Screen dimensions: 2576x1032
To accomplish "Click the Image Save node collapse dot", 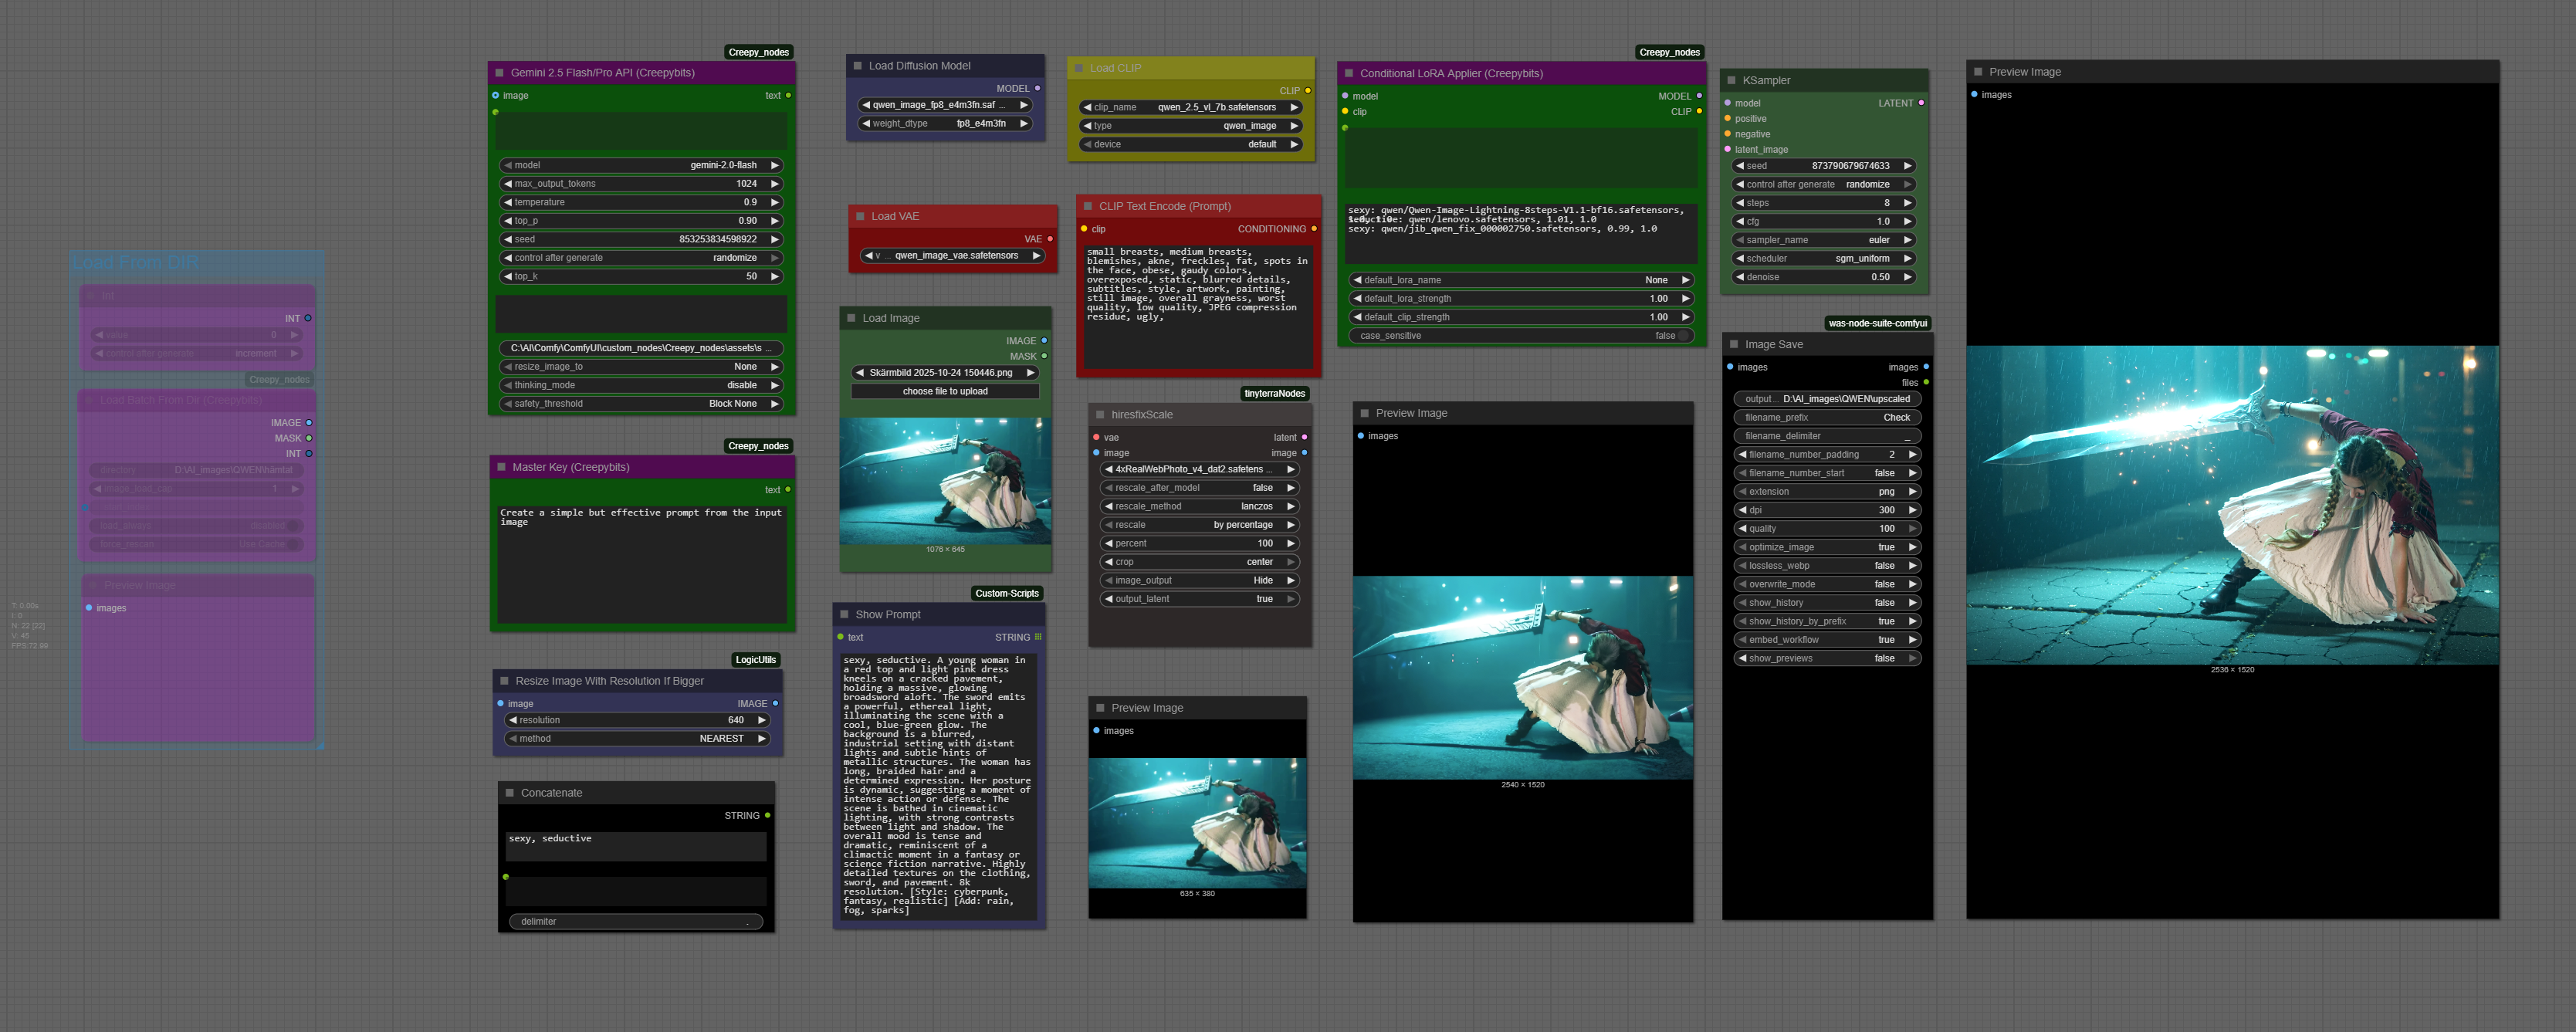I will 1734,344.
